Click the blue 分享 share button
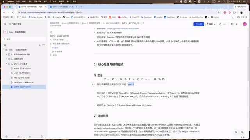This screenshot has height=140, width=250. coord(198,24)
